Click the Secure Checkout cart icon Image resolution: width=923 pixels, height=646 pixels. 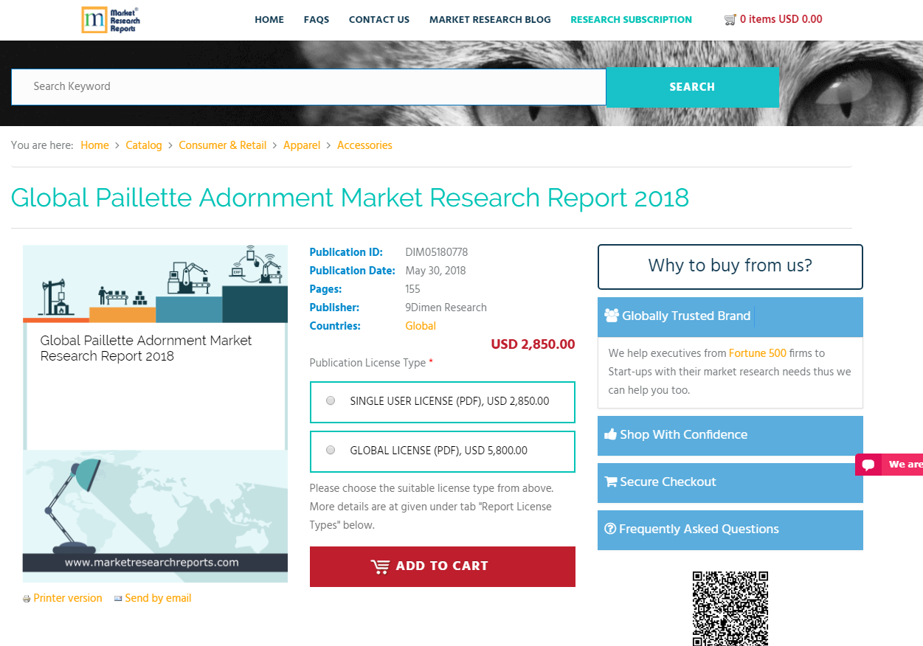610,482
